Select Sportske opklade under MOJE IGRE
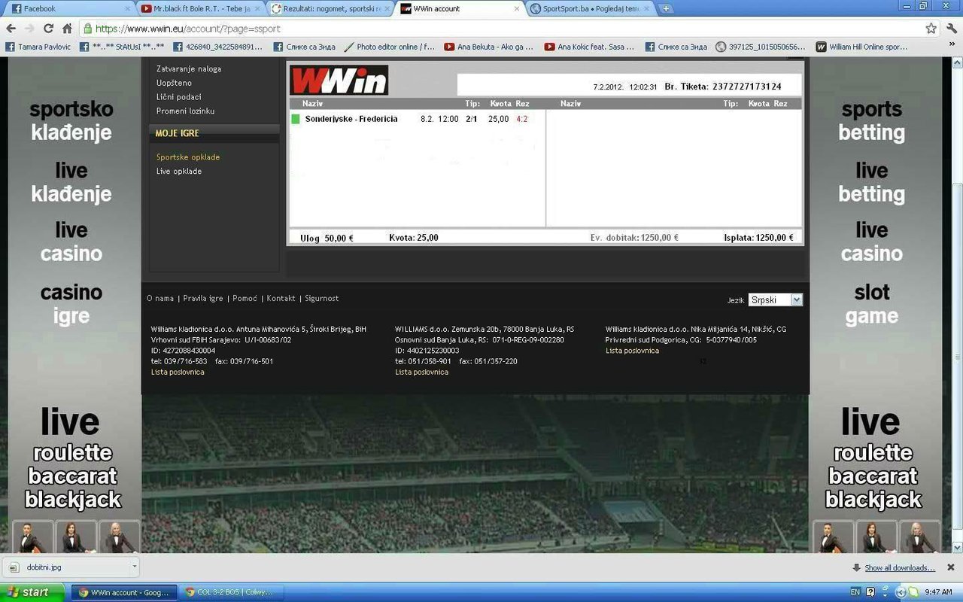 pos(188,157)
